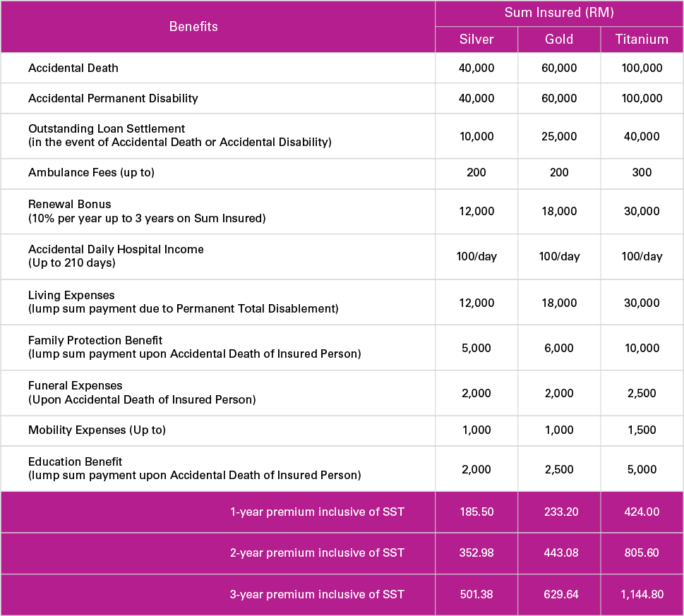Click the Funeral Expenses row label
This screenshot has width=684, height=616.
coord(76,386)
